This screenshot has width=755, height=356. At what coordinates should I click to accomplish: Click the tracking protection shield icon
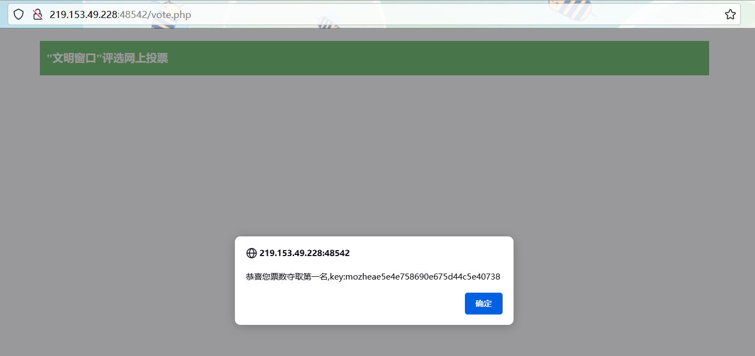pyautogui.click(x=19, y=14)
